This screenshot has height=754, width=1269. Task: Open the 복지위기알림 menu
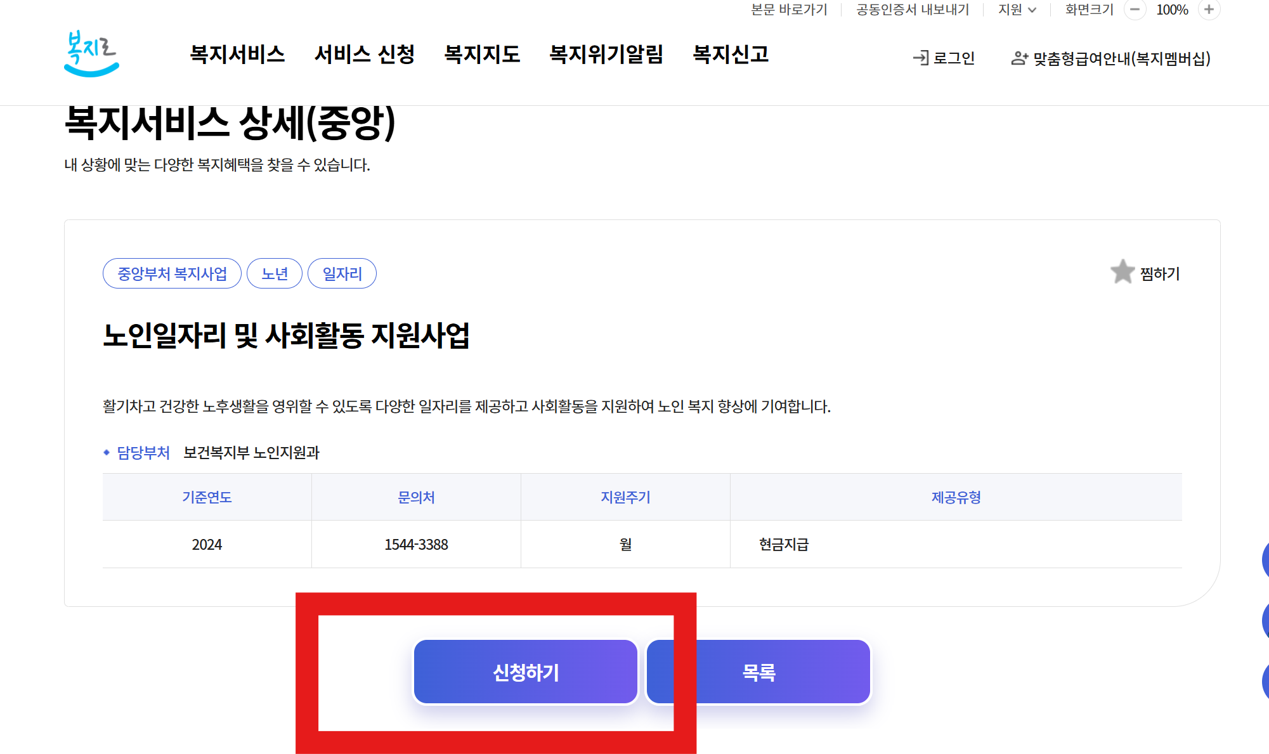[x=606, y=55]
